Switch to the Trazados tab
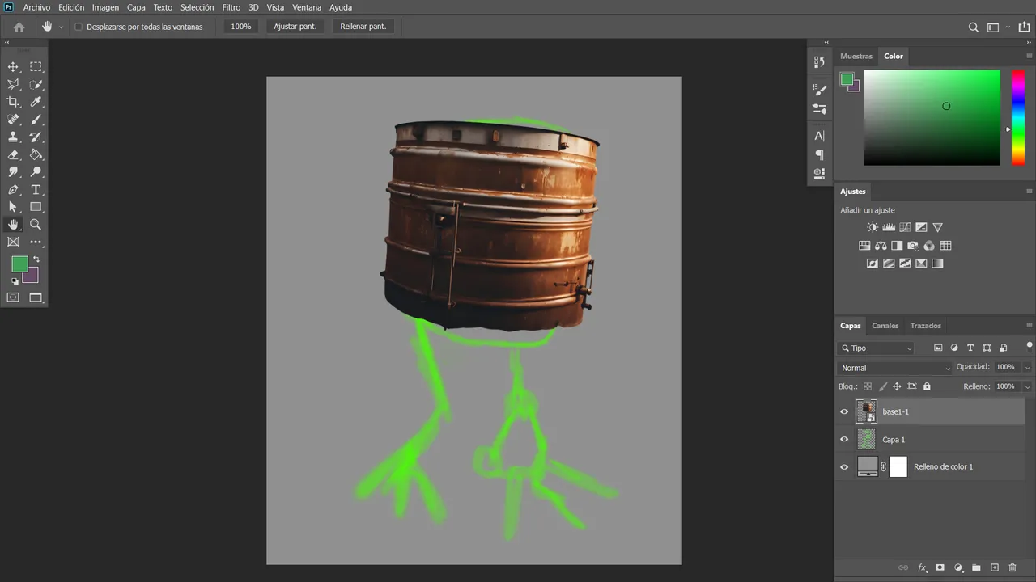This screenshot has height=582, width=1036. [926, 326]
